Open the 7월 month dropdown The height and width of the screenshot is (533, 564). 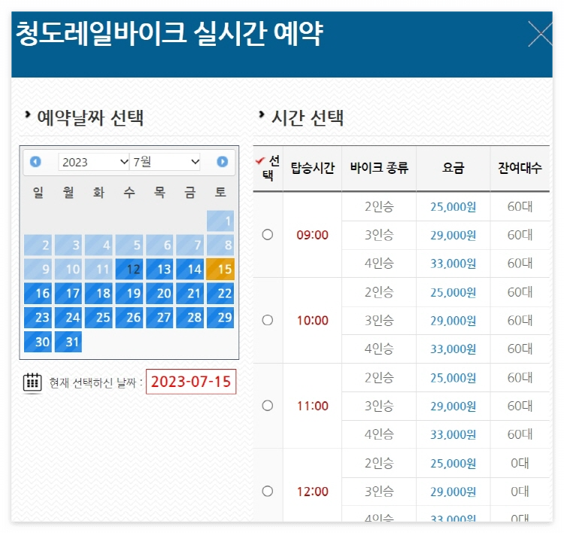coord(165,162)
